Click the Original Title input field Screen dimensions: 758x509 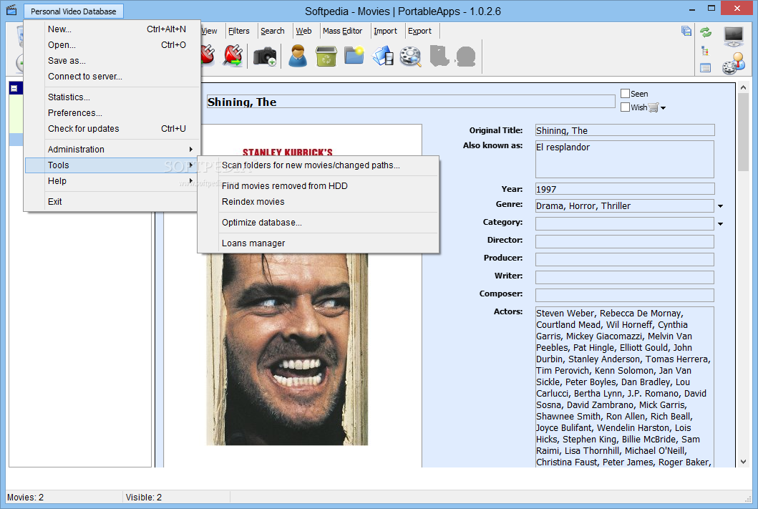tap(625, 130)
